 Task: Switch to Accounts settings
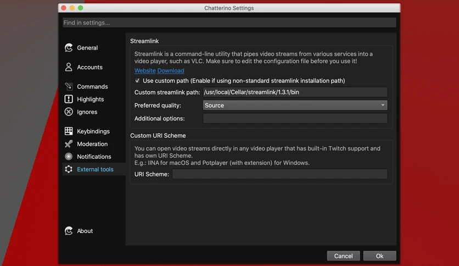point(89,67)
